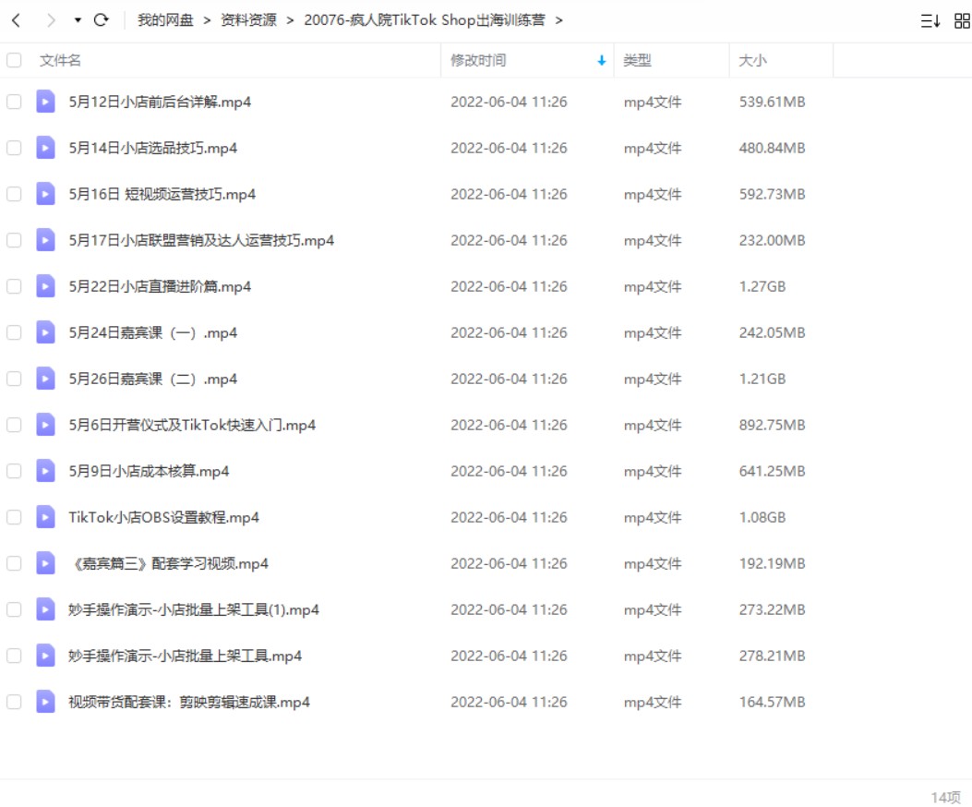This screenshot has width=972, height=807.
Task: Navigate to 资料资源 breadcrumb
Action: click(x=248, y=20)
